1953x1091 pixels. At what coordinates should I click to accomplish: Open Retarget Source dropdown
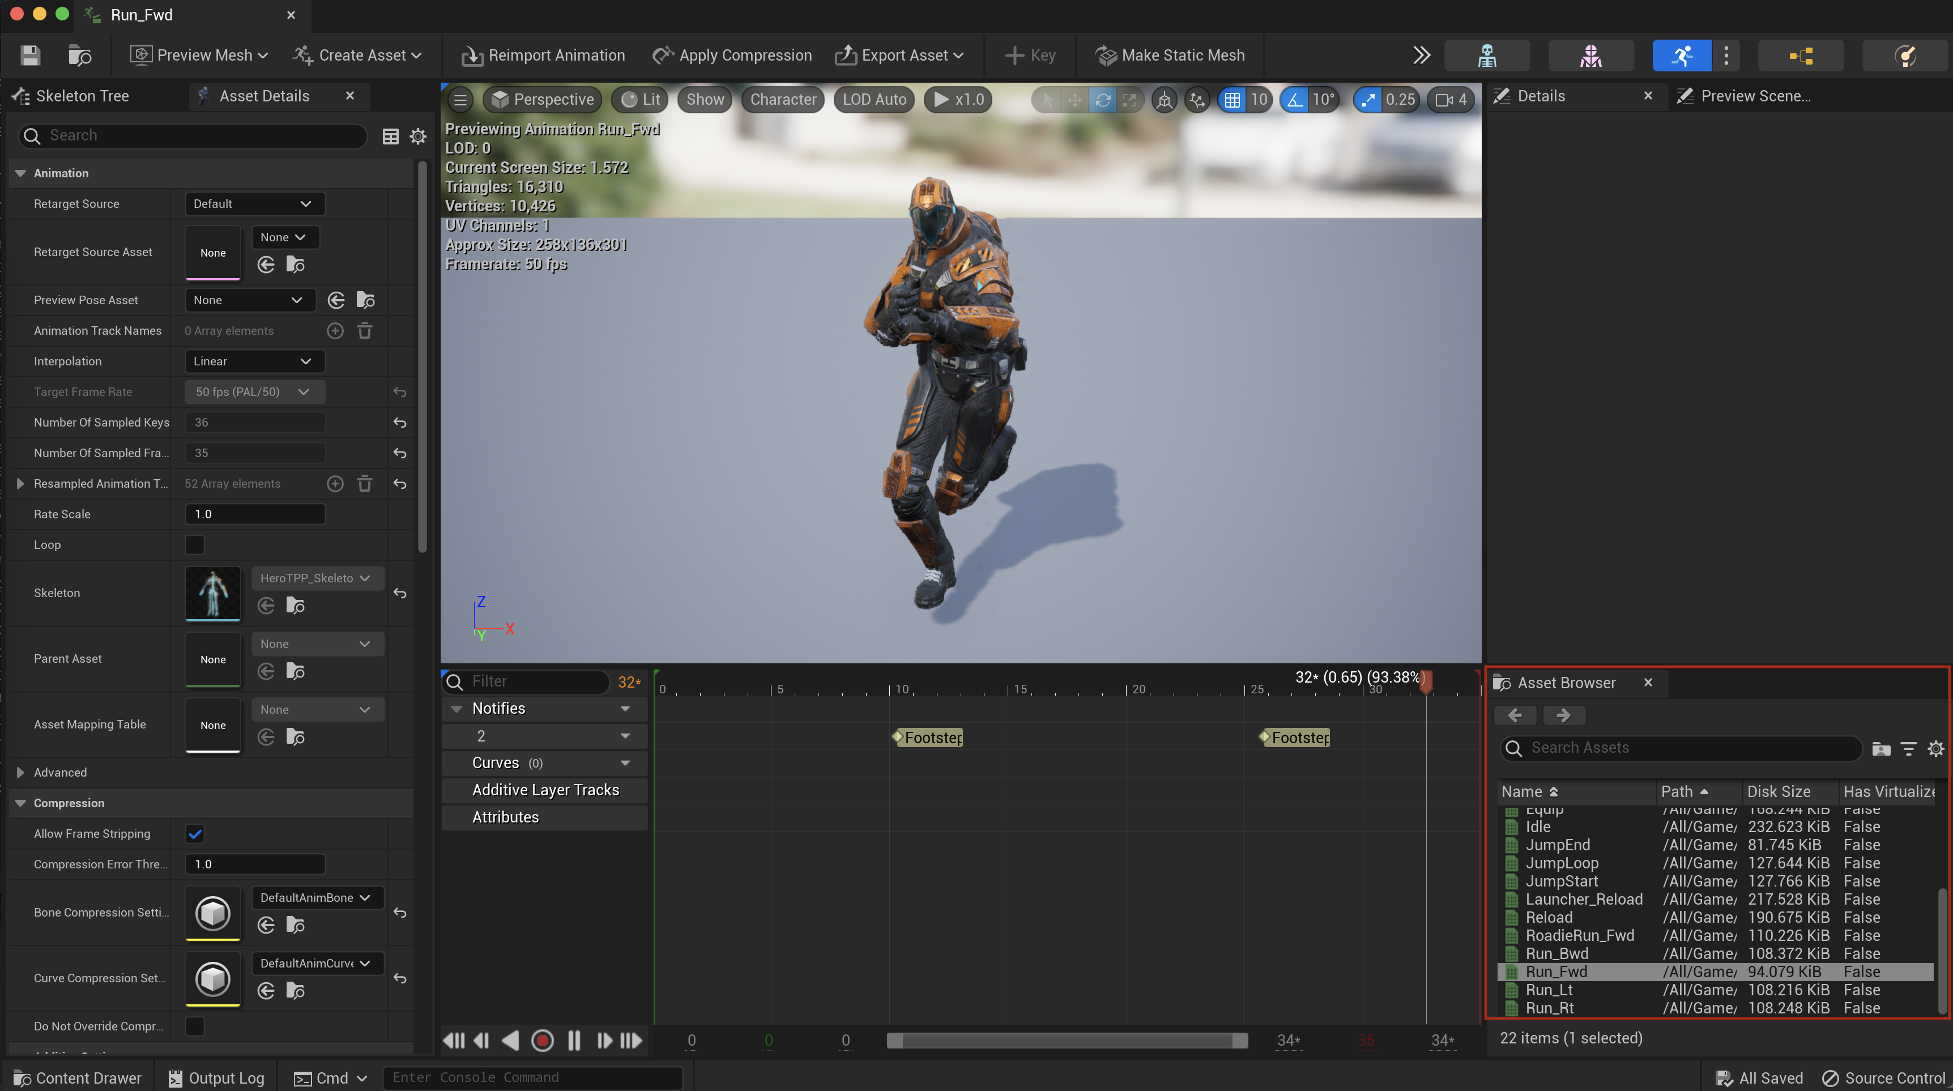[255, 204]
